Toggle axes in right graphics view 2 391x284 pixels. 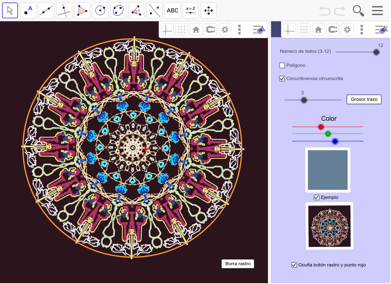(289, 30)
